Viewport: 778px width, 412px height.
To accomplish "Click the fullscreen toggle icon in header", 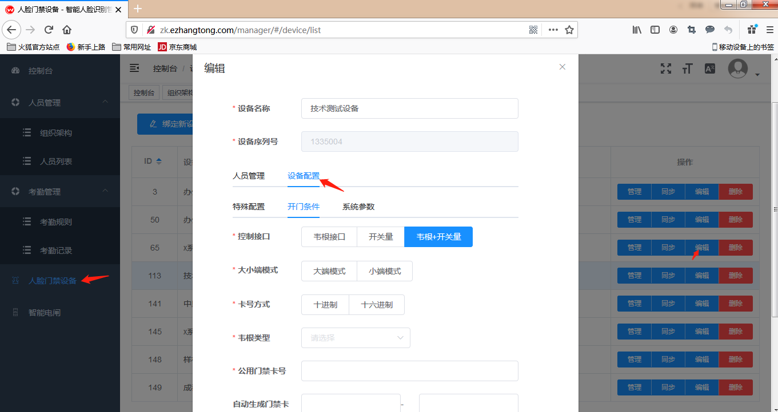I will pyautogui.click(x=665, y=68).
